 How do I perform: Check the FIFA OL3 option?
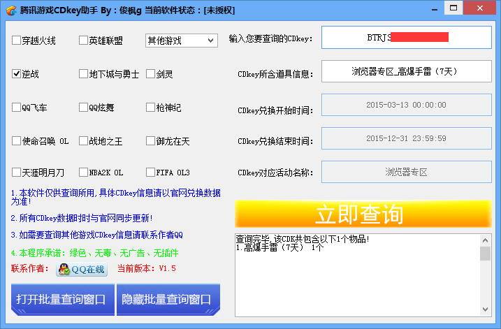(150, 173)
